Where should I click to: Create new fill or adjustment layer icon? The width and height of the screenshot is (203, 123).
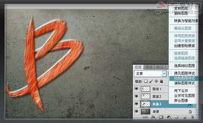(x=169, y=117)
